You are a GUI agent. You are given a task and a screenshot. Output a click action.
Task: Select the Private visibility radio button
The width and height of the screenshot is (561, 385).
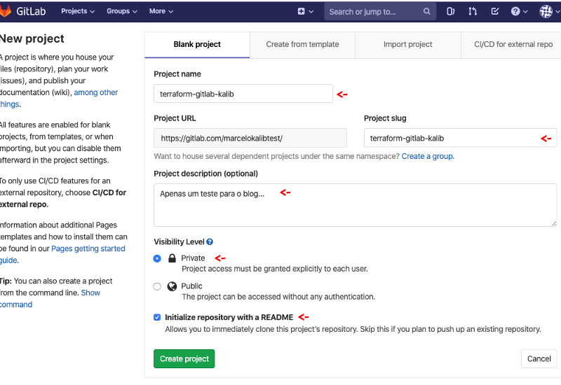click(157, 258)
